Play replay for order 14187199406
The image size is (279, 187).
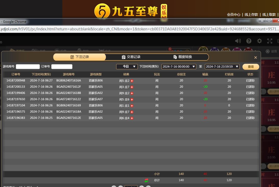[132, 93]
